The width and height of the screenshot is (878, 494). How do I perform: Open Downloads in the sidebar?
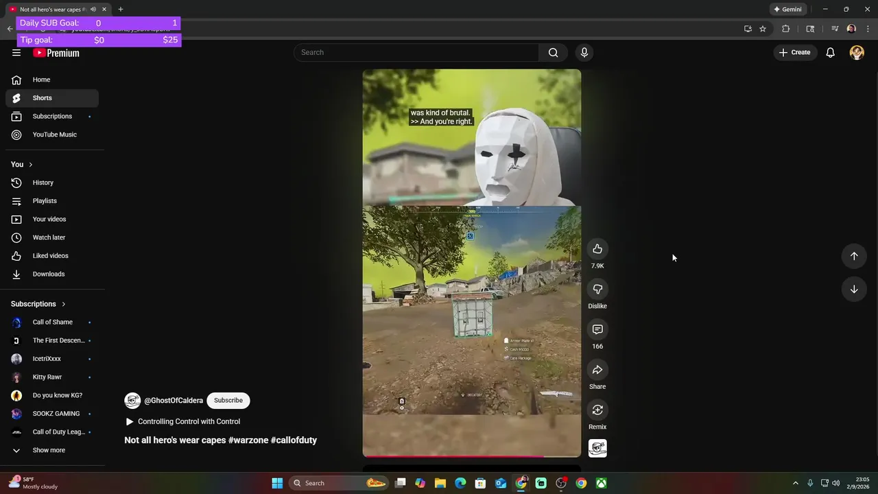click(x=52, y=274)
